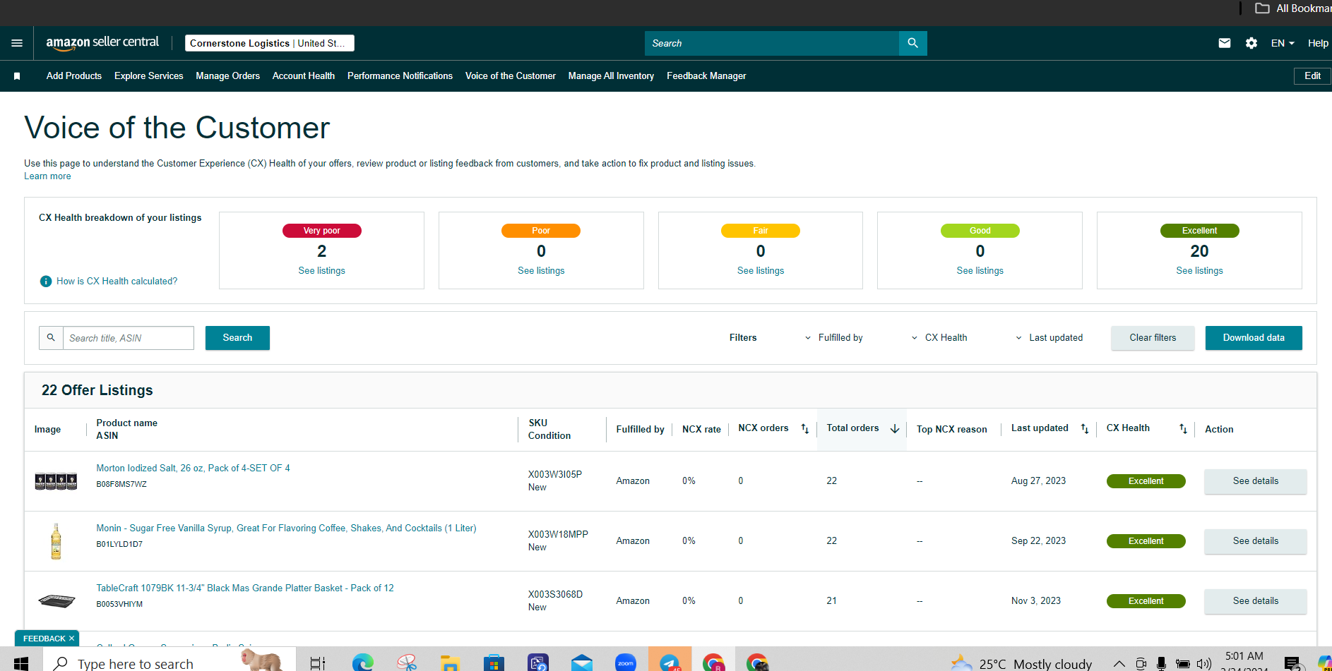
Task: Expand the CX Health filter dropdown
Action: [939, 338]
